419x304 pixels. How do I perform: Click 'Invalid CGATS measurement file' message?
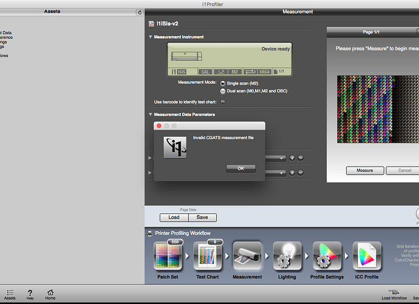[x=223, y=138]
